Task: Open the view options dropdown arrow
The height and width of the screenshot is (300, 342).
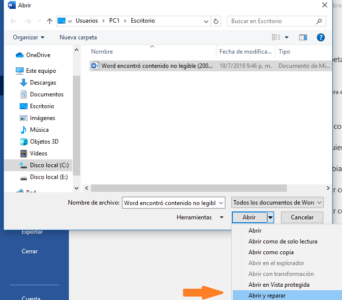Action: point(286,37)
